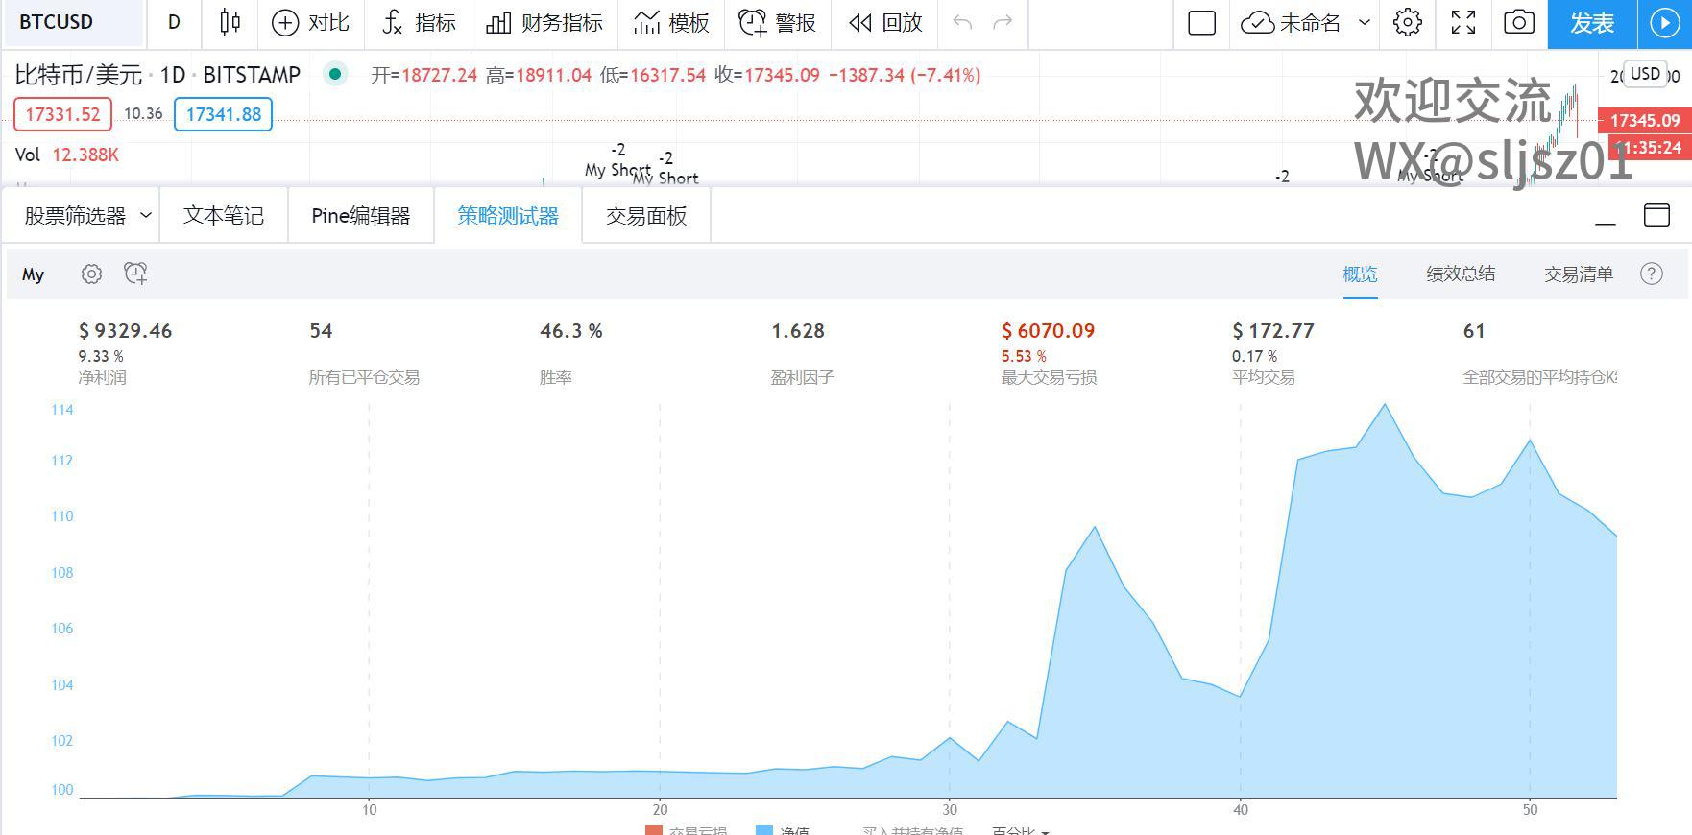Take a chart snapshot with camera icon

(1518, 23)
